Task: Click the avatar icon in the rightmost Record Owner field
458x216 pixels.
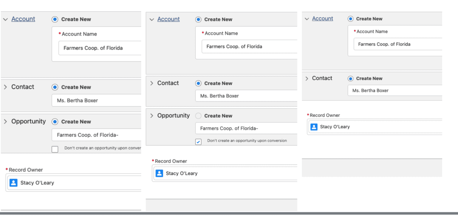Action: pos(314,127)
